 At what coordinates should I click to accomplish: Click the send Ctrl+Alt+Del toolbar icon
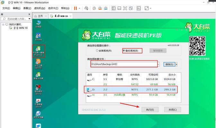(86, 8)
